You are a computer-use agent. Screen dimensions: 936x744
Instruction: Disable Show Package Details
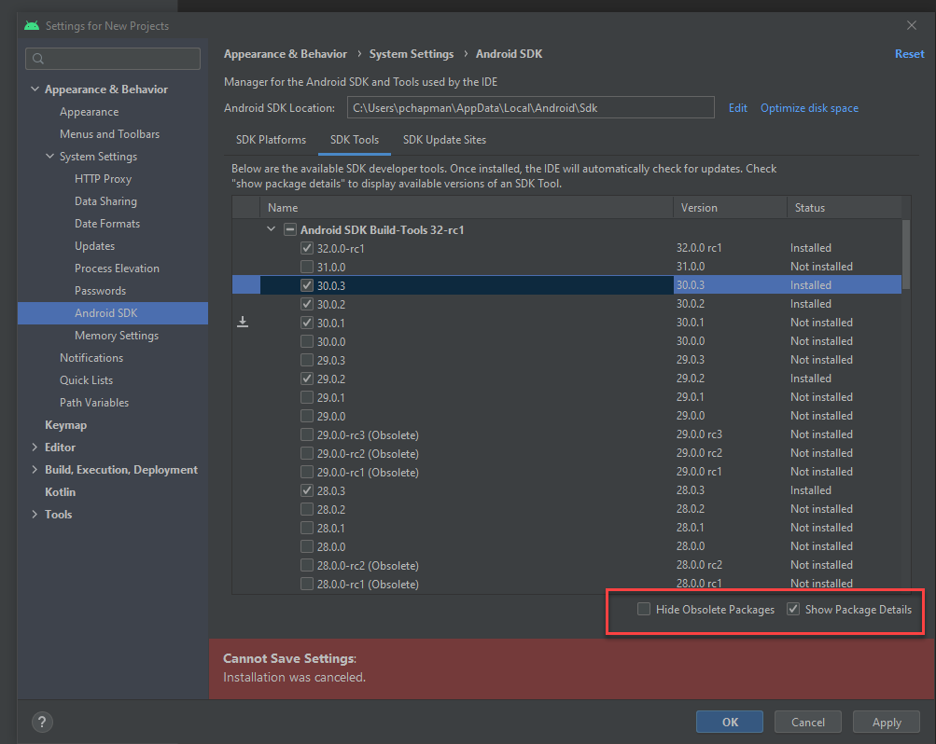pos(792,609)
